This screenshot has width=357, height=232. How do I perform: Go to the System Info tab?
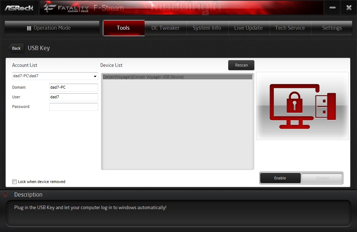coord(207,28)
